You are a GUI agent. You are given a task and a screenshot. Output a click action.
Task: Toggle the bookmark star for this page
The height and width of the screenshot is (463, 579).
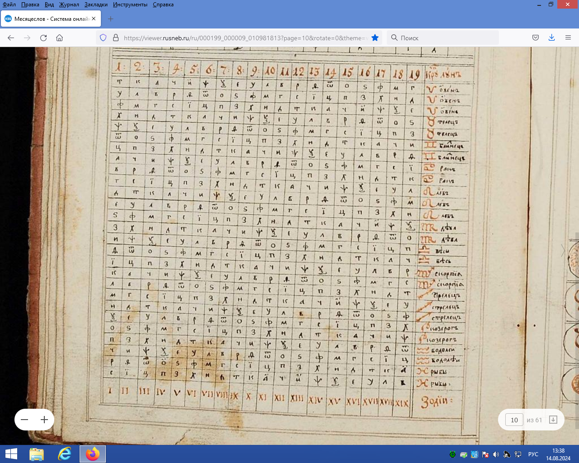pyautogui.click(x=375, y=38)
